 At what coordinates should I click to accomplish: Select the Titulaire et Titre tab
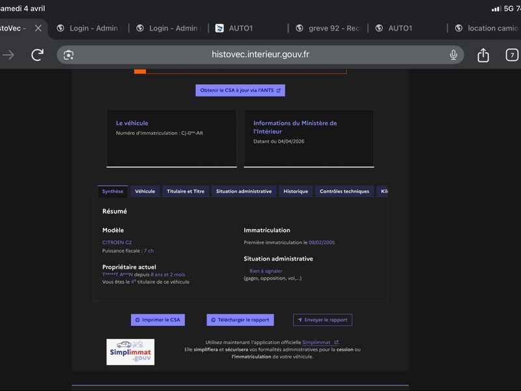pos(186,192)
